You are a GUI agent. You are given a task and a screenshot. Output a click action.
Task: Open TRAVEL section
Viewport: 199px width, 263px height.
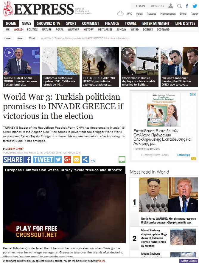click(130, 23)
